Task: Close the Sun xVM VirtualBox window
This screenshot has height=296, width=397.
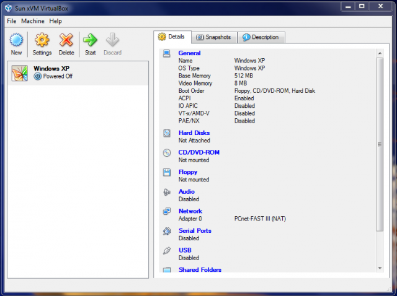Action: 380,6
